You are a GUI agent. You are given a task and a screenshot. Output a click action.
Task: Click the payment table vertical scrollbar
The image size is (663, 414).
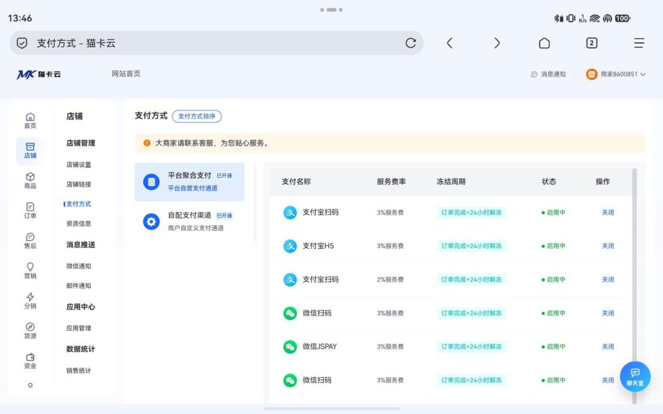pos(635,285)
